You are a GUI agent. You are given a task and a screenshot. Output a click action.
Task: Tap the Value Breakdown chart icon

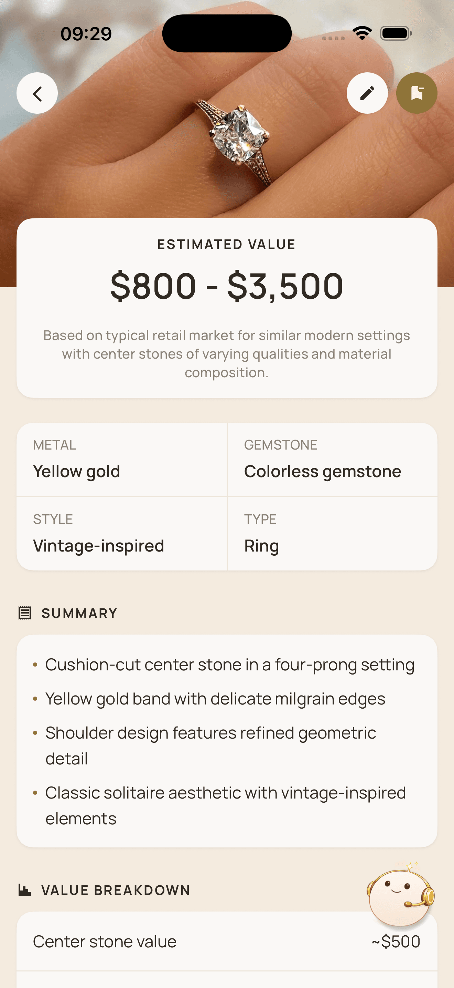(25, 890)
